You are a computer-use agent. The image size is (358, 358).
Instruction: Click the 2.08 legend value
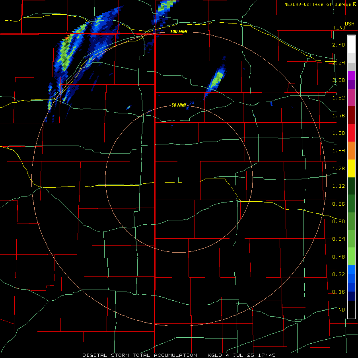[339, 80]
